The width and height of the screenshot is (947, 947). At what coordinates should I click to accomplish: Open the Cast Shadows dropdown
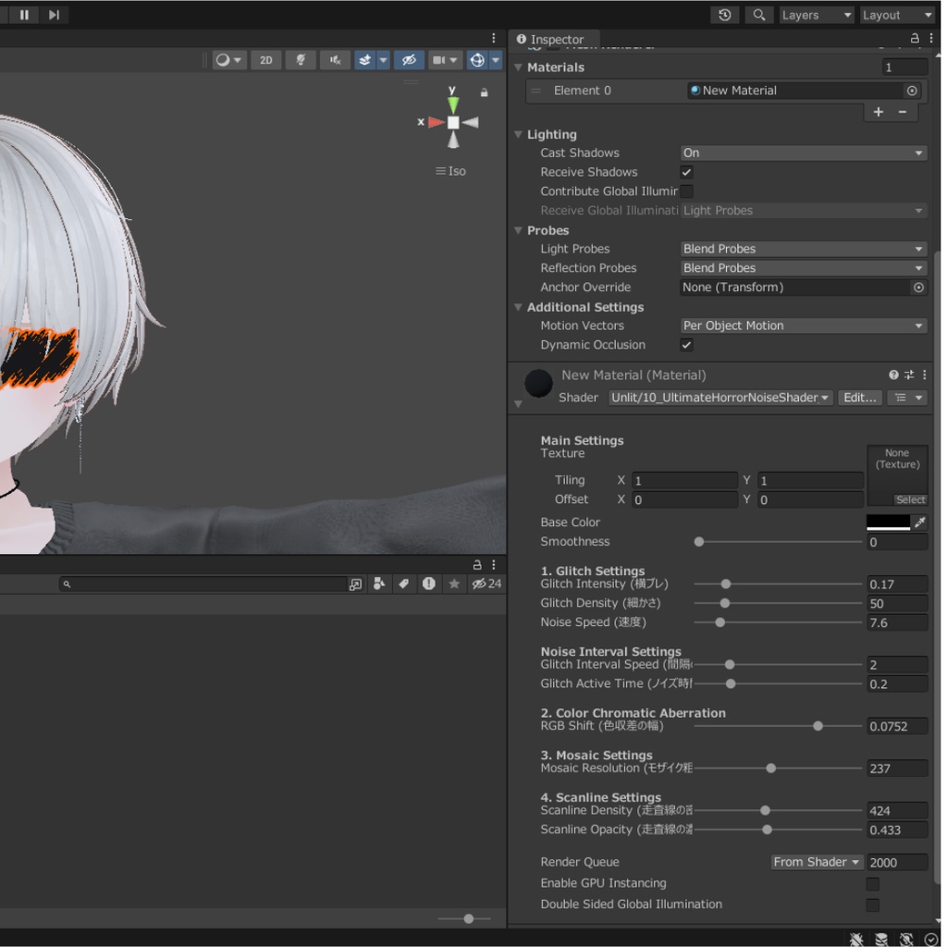click(x=804, y=153)
